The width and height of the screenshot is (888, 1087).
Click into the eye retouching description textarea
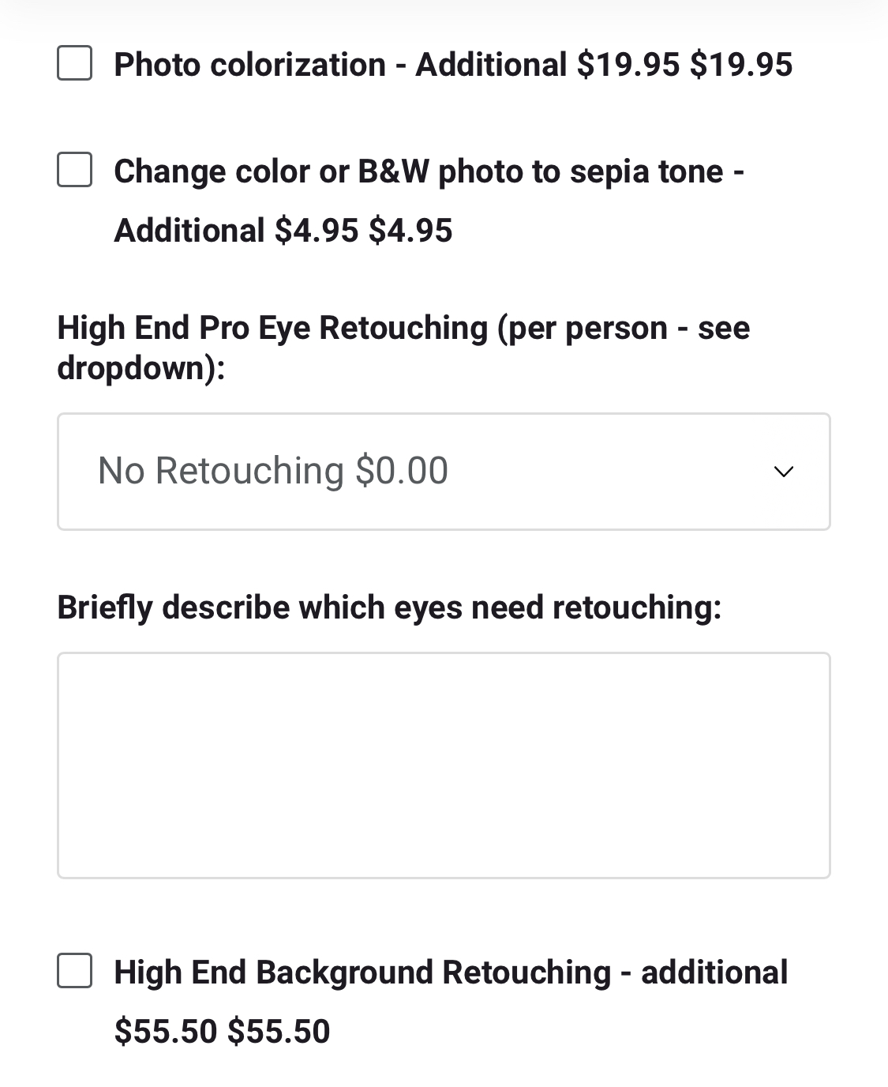[444, 765]
